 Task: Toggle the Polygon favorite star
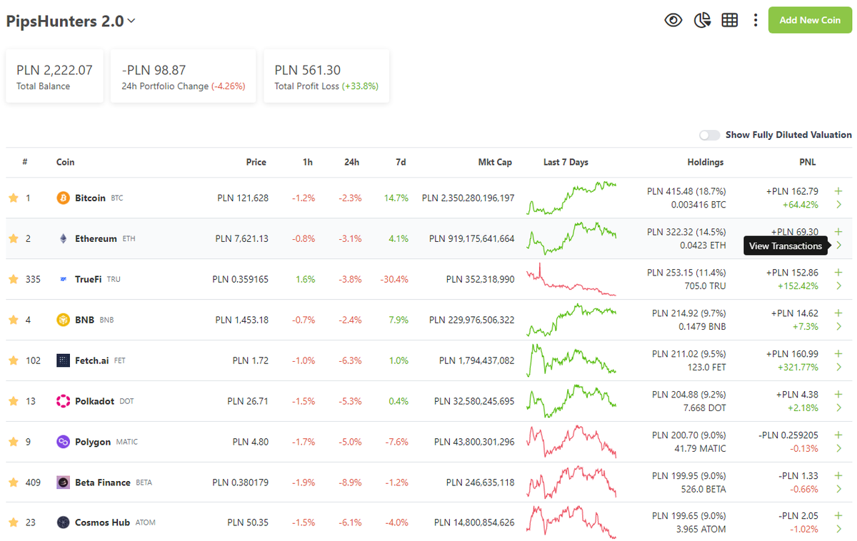click(13, 442)
